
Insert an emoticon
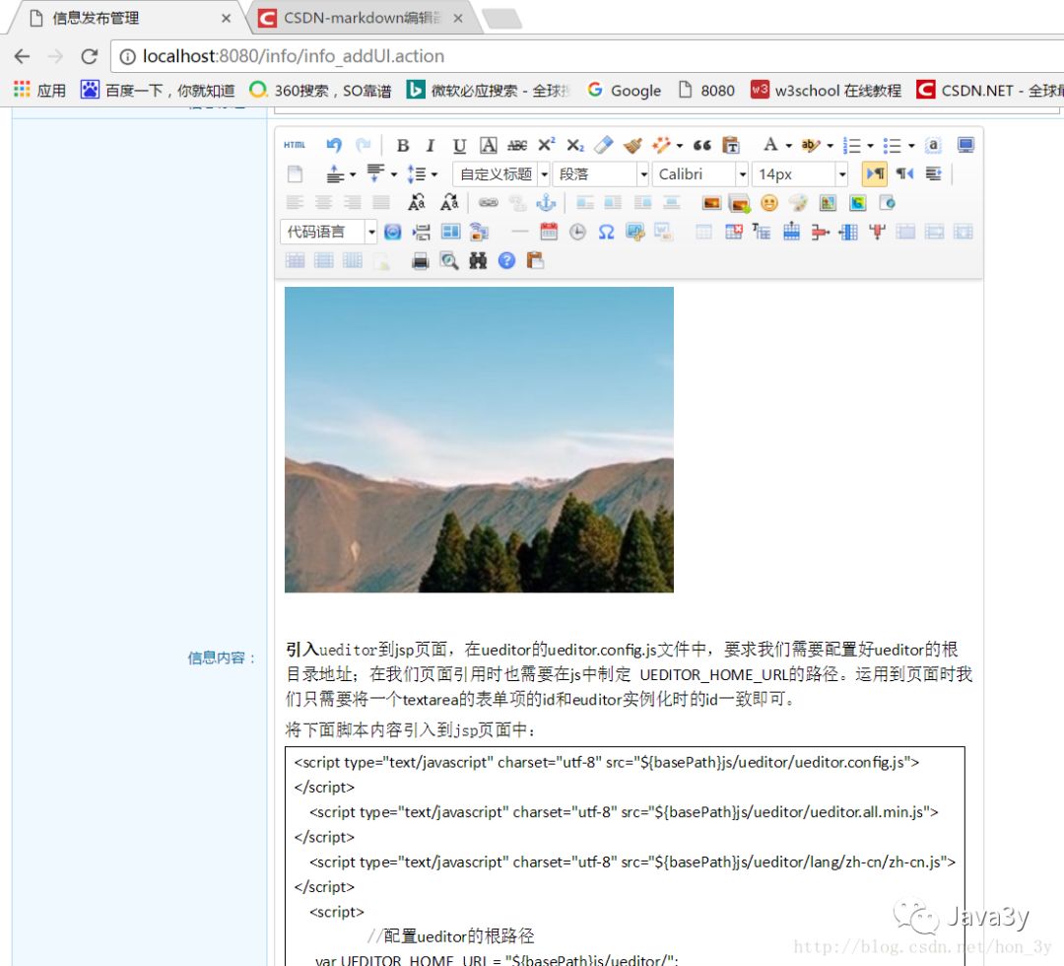tap(768, 203)
